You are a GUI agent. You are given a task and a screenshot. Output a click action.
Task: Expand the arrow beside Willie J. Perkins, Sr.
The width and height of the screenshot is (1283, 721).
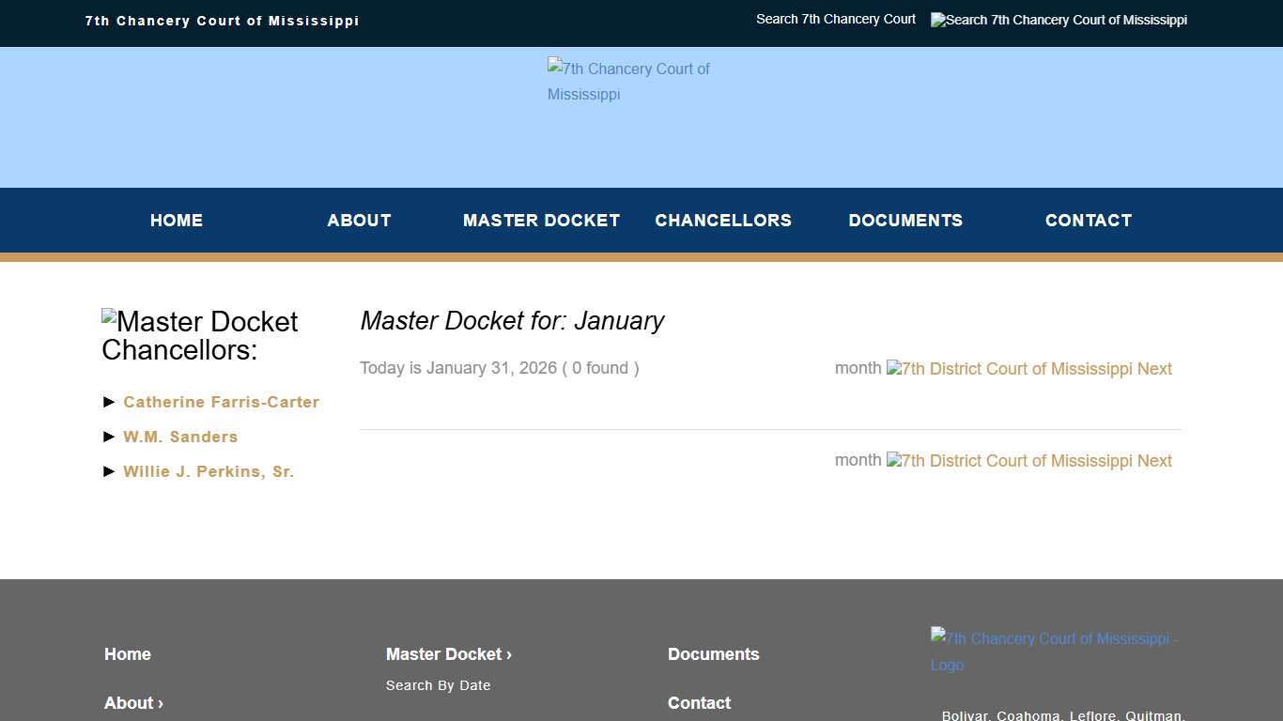pyautogui.click(x=108, y=471)
